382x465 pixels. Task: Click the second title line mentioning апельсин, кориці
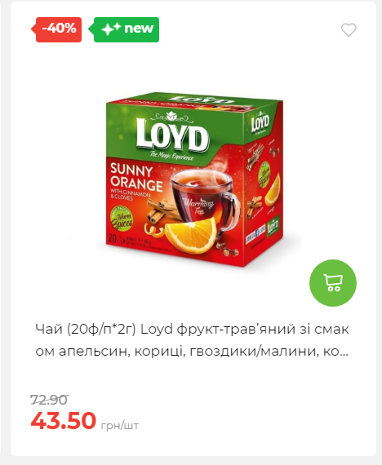click(x=192, y=351)
